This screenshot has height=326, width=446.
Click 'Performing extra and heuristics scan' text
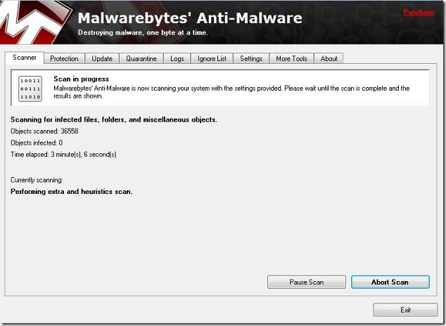pyautogui.click(x=72, y=191)
